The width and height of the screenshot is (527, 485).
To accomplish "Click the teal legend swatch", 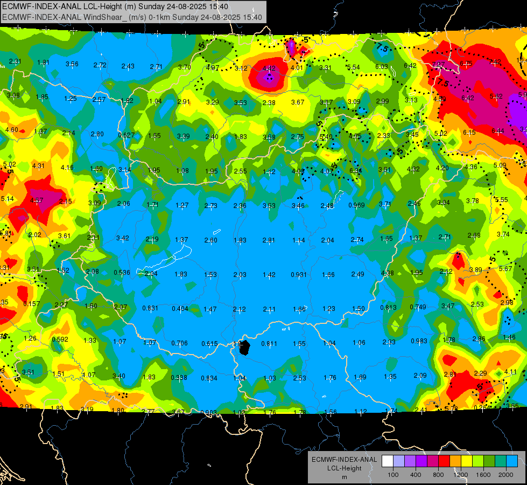I will (x=501, y=461).
